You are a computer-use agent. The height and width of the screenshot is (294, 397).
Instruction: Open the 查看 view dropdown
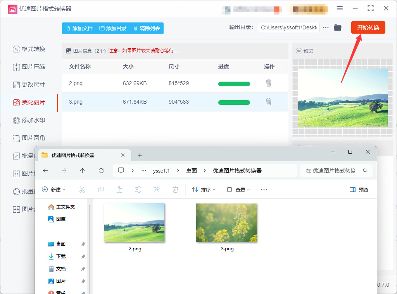(x=238, y=190)
